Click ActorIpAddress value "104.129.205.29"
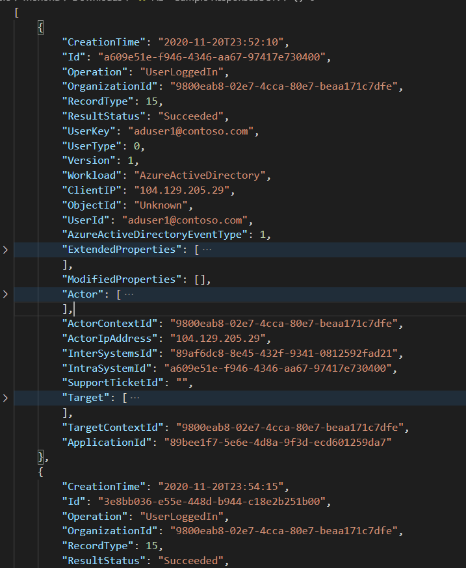This screenshot has width=466, height=568. tap(218, 339)
